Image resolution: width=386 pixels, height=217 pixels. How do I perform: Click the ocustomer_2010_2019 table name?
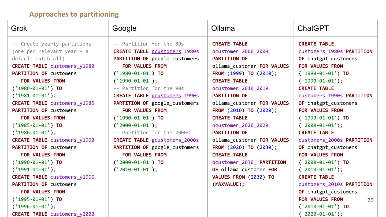[x=240, y=88]
